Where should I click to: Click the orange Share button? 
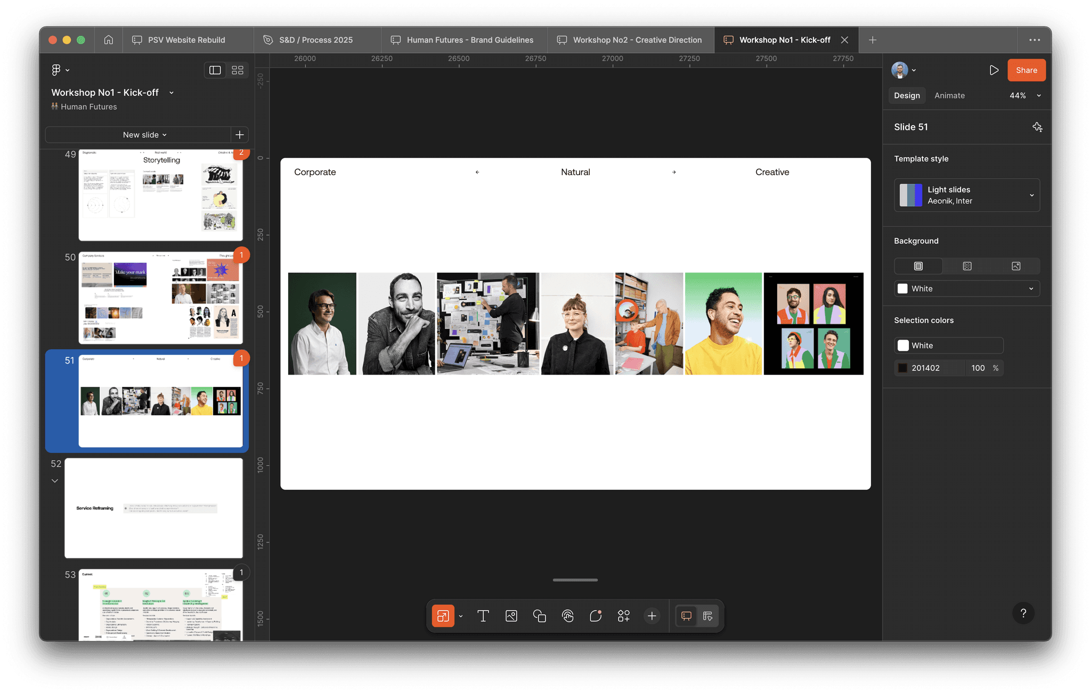tap(1026, 70)
